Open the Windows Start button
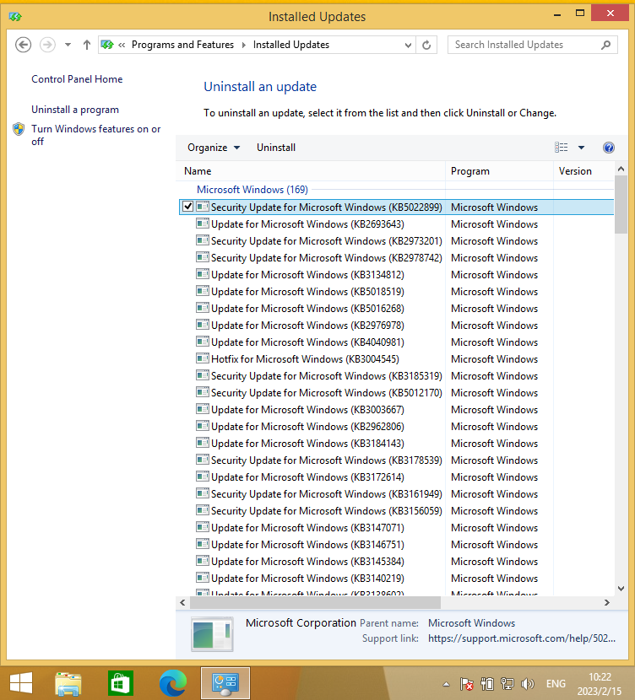635x700 pixels. [x=20, y=683]
